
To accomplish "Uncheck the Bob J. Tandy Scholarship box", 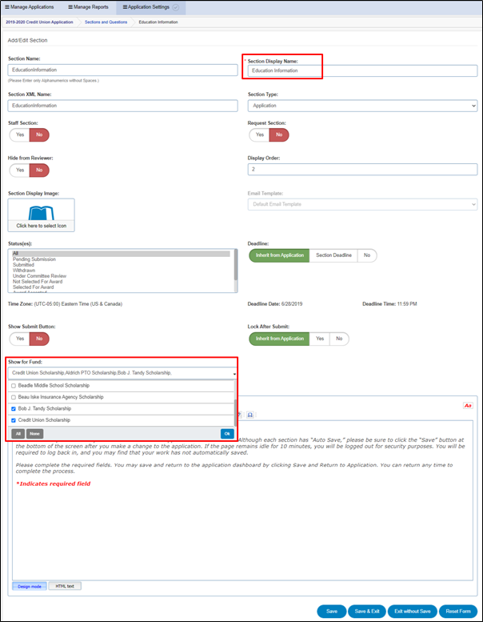I will pyautogui.click(x=14, y=408).
